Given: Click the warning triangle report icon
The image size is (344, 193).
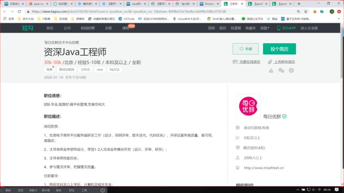Looking at the screenshot, I should [x=271, y=71].
